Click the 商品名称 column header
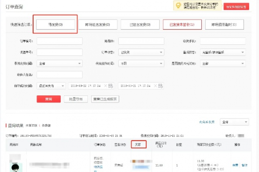 click(x=36, y=145)
